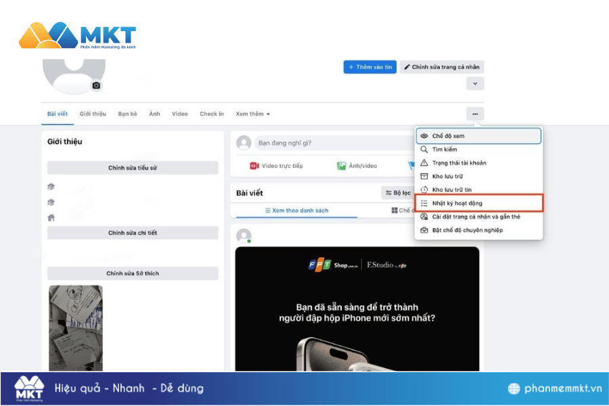The width and height of the screenshot is (609, 406).
Task: Toggle Xem theo danh sách view
Action: pos(297,210)
